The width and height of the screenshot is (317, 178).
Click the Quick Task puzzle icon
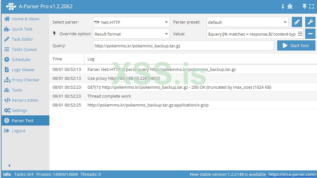[7, 29]
